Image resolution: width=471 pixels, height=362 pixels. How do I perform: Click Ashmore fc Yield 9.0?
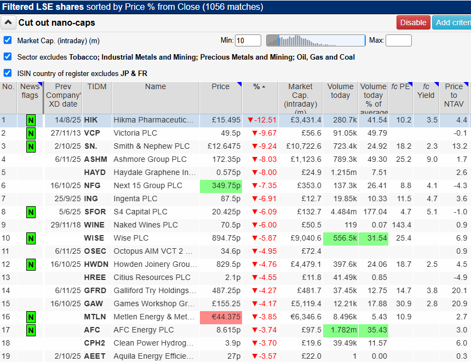pyautogui.click(x=432, y=159)
